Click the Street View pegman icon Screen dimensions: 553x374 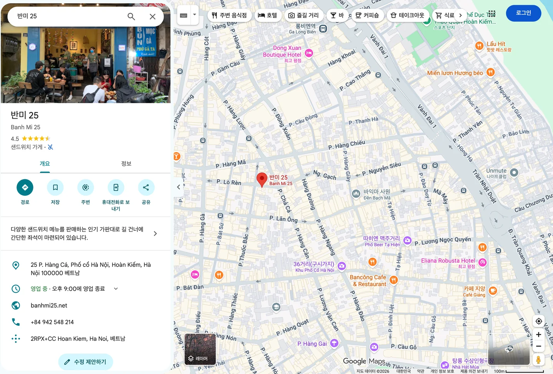pyautogui.click(x=538, y=360)
